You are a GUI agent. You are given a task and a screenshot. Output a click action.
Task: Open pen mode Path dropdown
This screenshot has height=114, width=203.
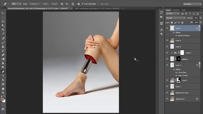(x=16, y=4)
